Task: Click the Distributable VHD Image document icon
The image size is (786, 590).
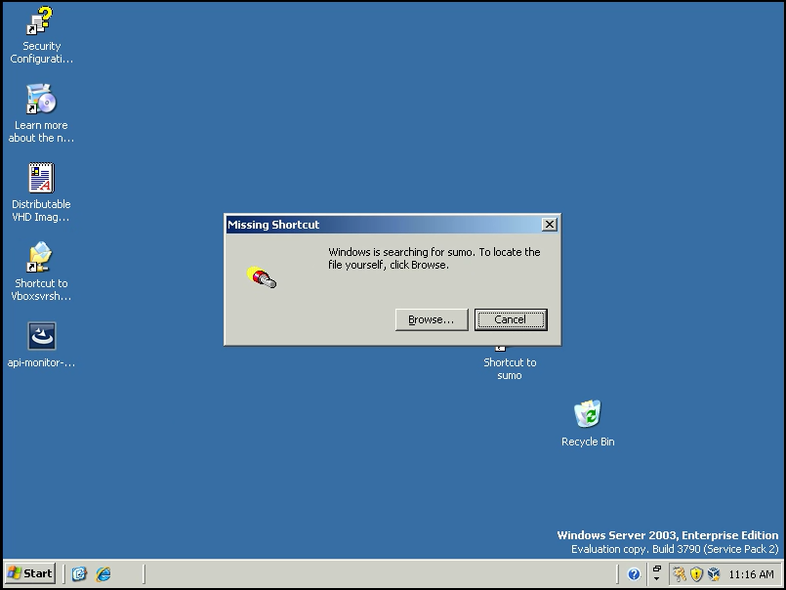Action: click(x=41, y=179)
